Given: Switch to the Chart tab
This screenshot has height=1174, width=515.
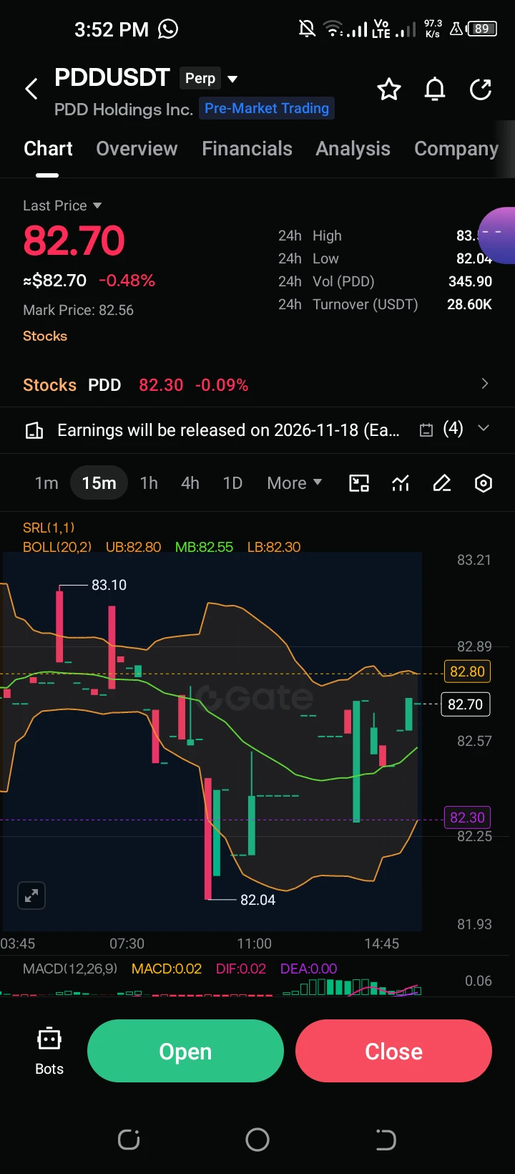Looking at the screenshot, I should [x=48, y=149].
